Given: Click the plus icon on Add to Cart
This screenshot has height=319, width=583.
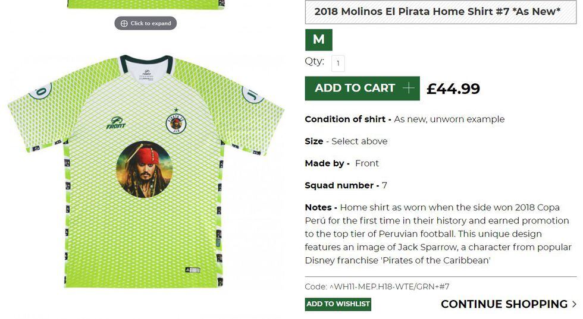Looking at the screenshot, I should [x=408, y=89].
